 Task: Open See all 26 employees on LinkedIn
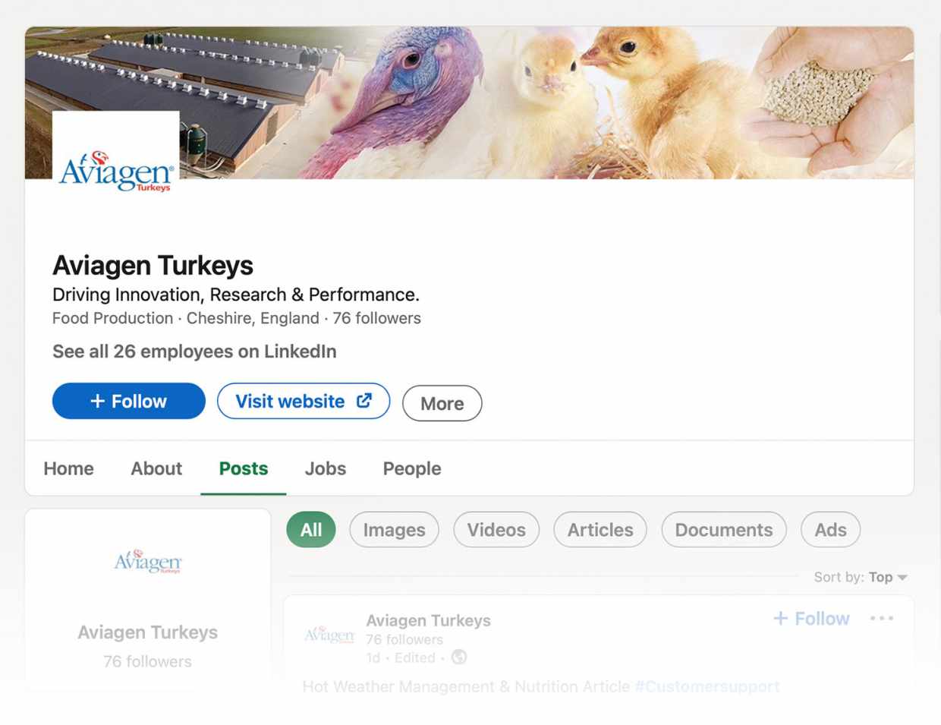click(x=194, y=351)
